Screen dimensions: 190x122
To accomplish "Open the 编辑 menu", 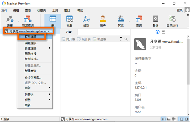I will coord(16,11).
